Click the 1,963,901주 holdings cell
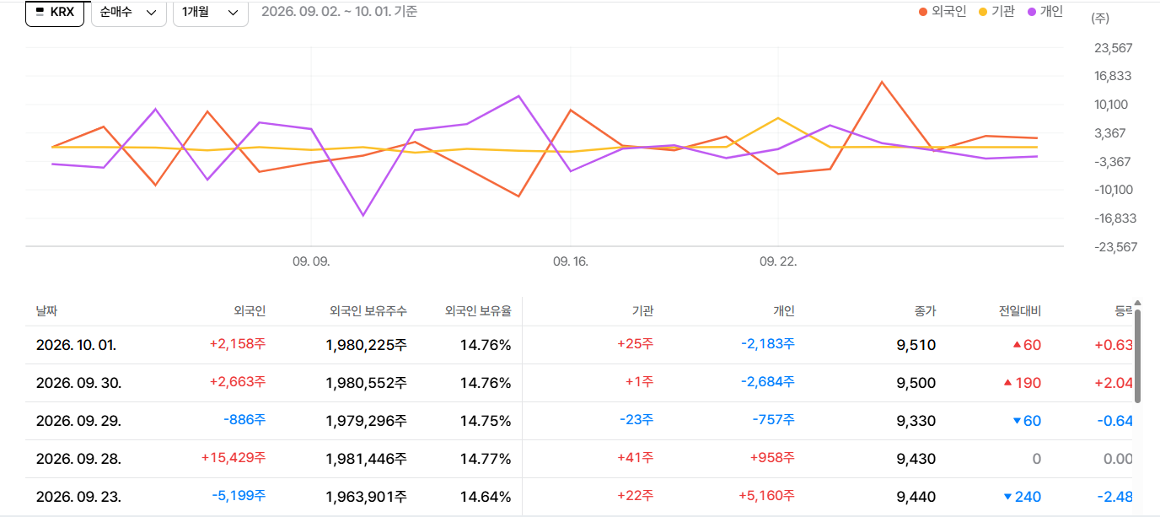1160x517 pixels. click(x=366, y=497)
